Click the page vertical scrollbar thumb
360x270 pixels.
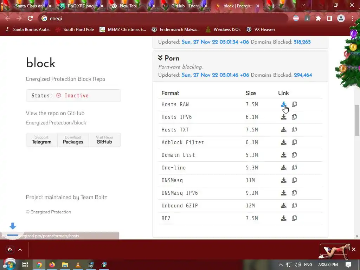coord(357,121)
